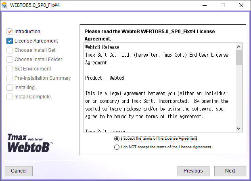This screenshot has width=251, height=181.
Task: Click the Install Complete step box
Action: (10, 97)
